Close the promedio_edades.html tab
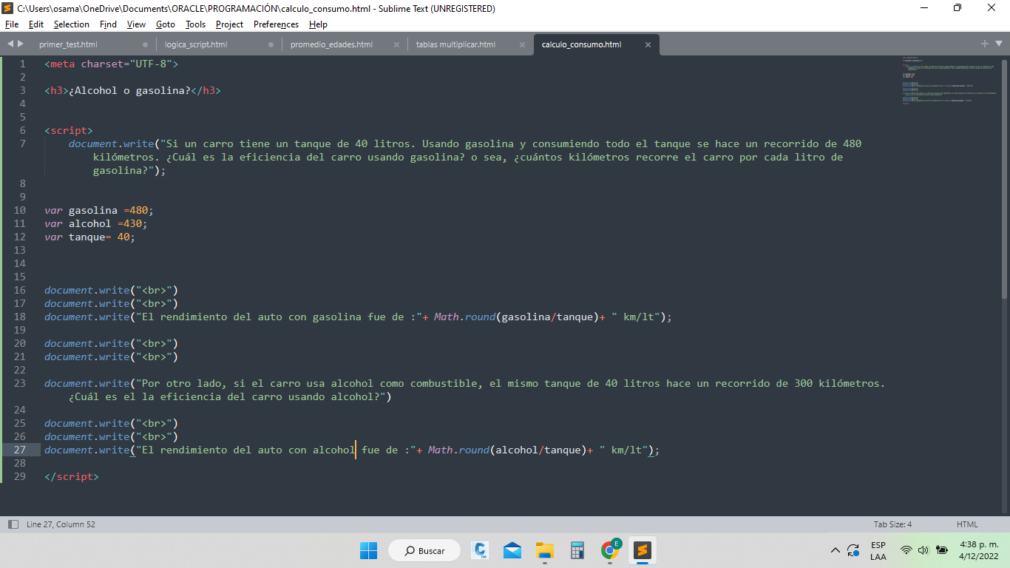The width and height of the screenshot is (1010, 568). coord(396,44)
